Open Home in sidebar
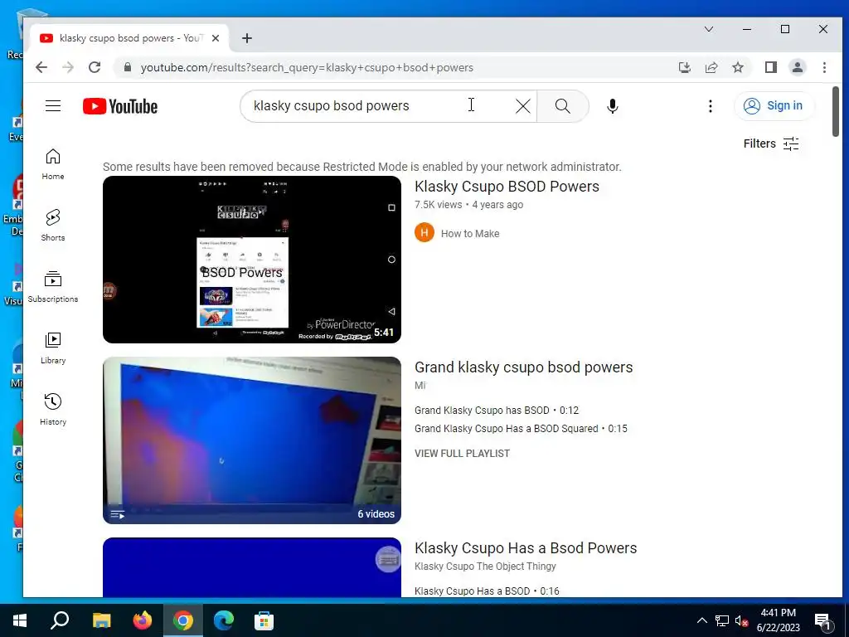The image size is (849, 637). pos(53,165)
